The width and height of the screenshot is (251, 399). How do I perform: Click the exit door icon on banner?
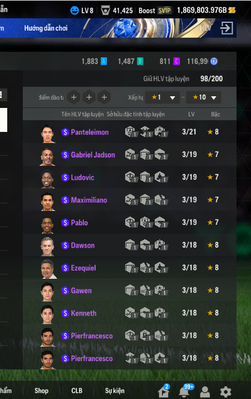[x=227, y=28]
